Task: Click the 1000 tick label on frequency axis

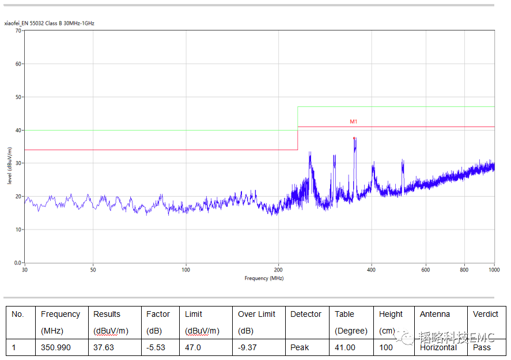Action: coord(494,270)
